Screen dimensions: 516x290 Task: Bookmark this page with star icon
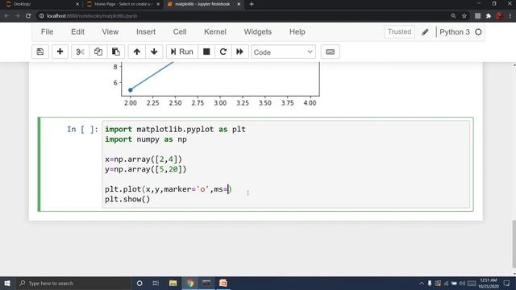tap(464, 16)
